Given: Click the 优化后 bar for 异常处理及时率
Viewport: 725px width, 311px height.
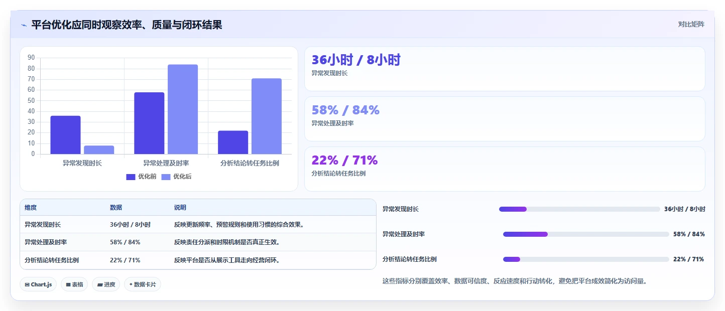Looking at the screenshot, I should (x=183, y=109).
